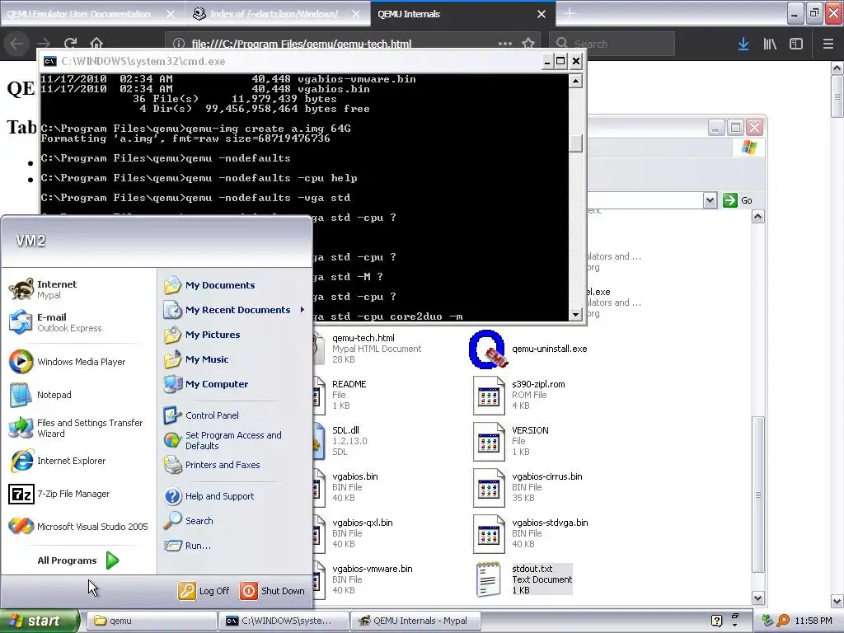Viewport: 844px width, 633px height.
Task: Click the Go button in Explorer
Action: click(x=738, y=200)
